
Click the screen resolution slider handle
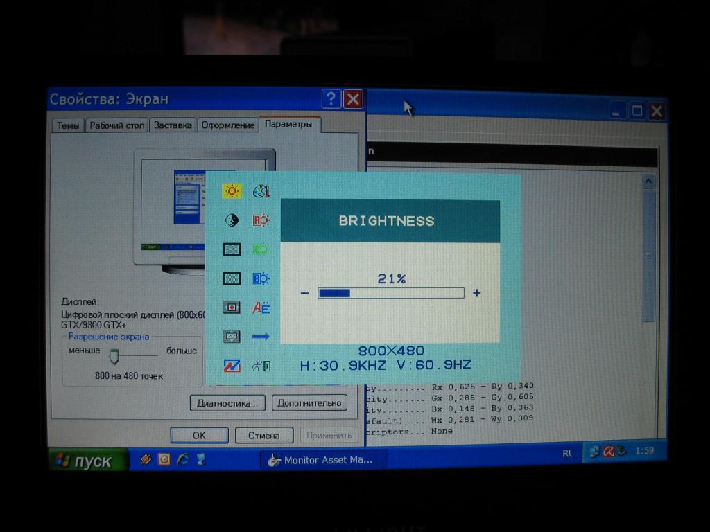point(114,357)
